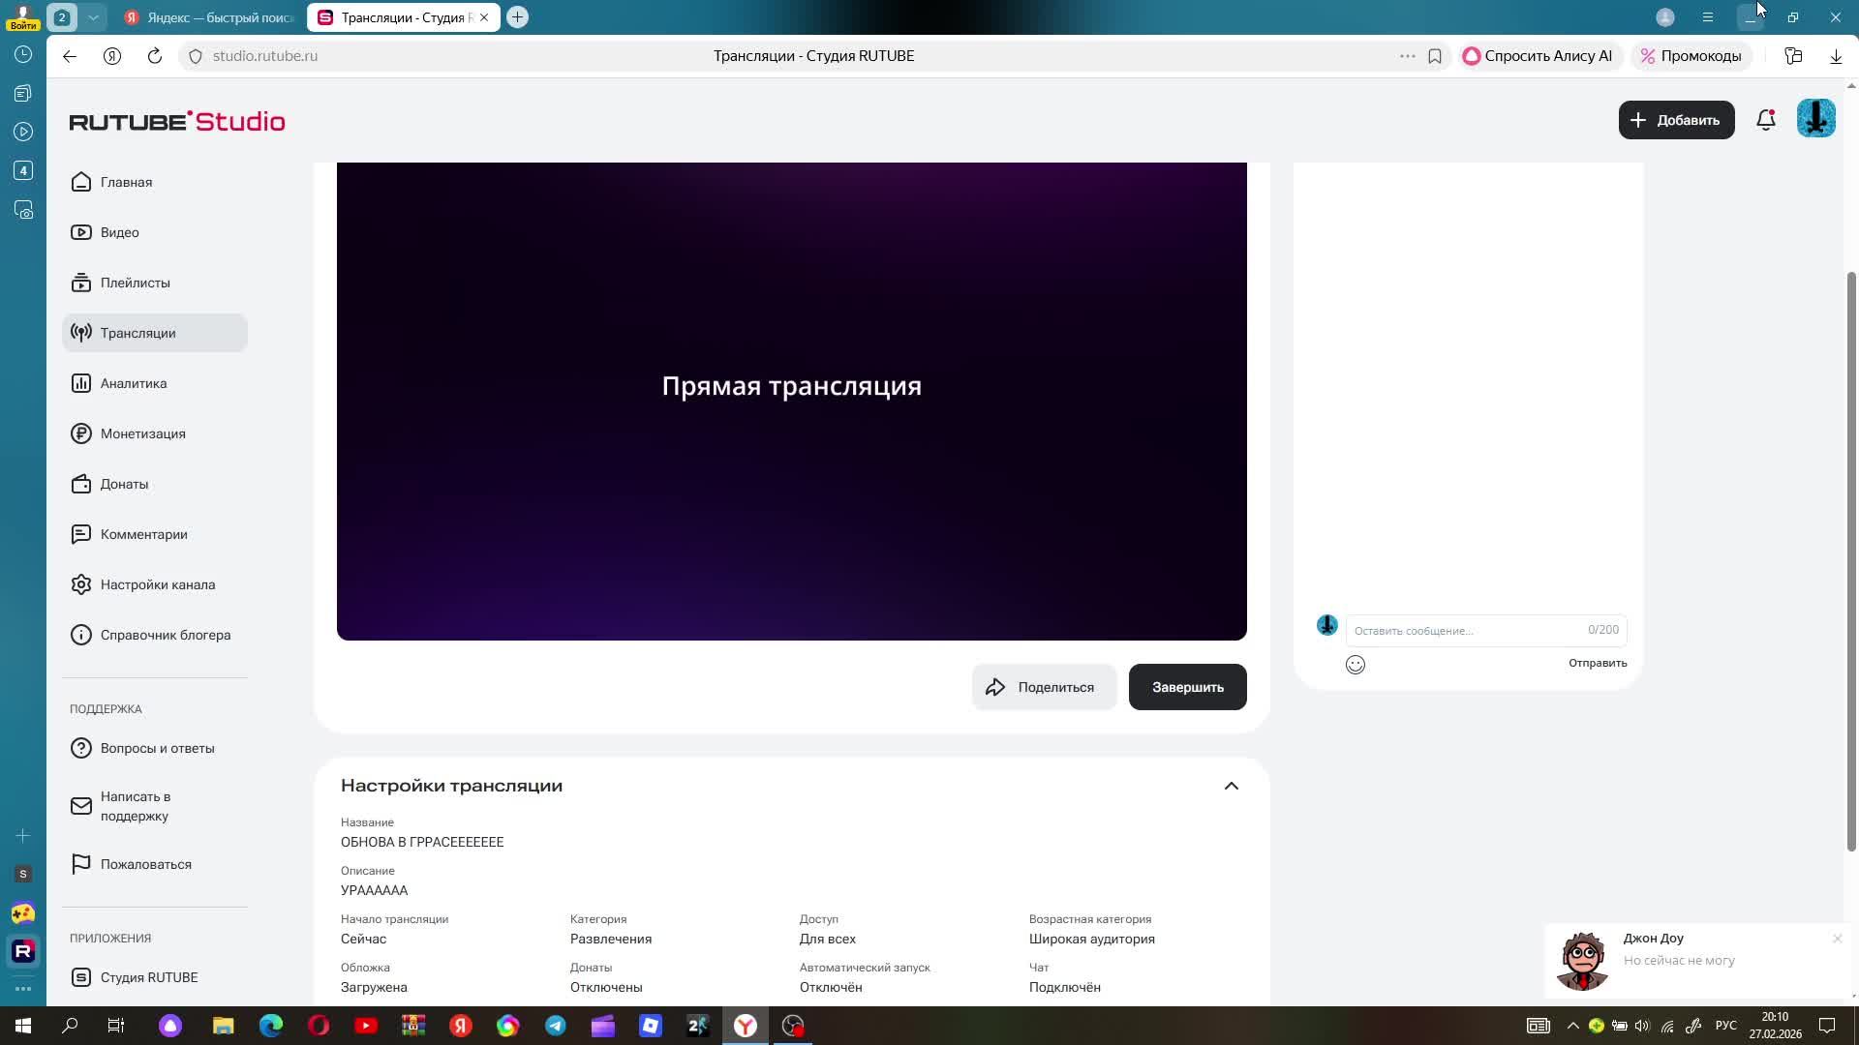Open Chrome from the taskbar
The image size is (1859, 1045).
coord(508,1025)
